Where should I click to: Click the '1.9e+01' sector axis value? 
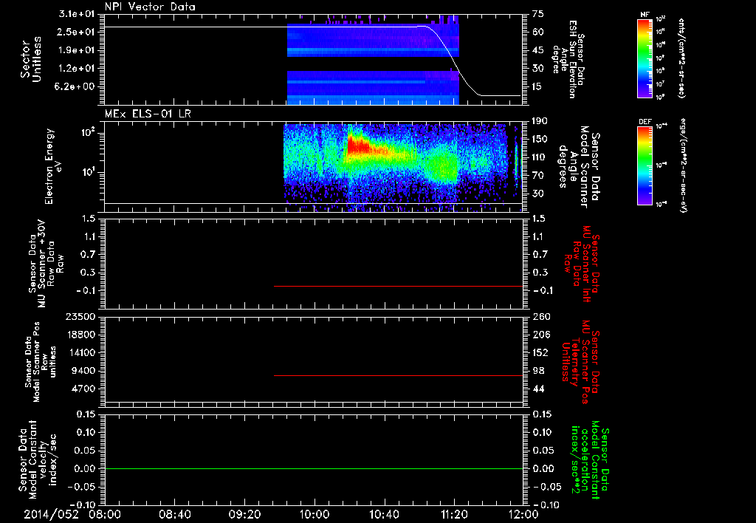click(x=77, y=50)
